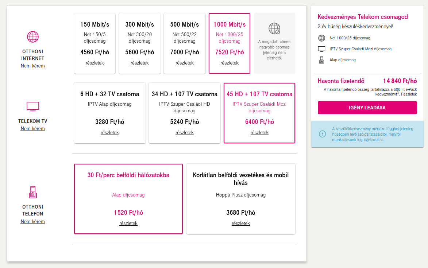Click Nem kérem under Otthoni Telefon
Viewport: 428px width, 268px height.
point(33,221)
